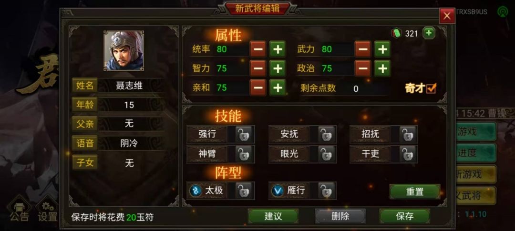Viewport: 515px width, 231px height.
Task: Toggle the 奇才 checkbox
Action: coord(431,88)
